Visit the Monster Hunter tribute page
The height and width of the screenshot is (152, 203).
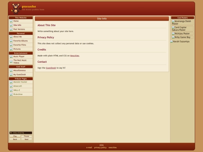click(21, 82)
